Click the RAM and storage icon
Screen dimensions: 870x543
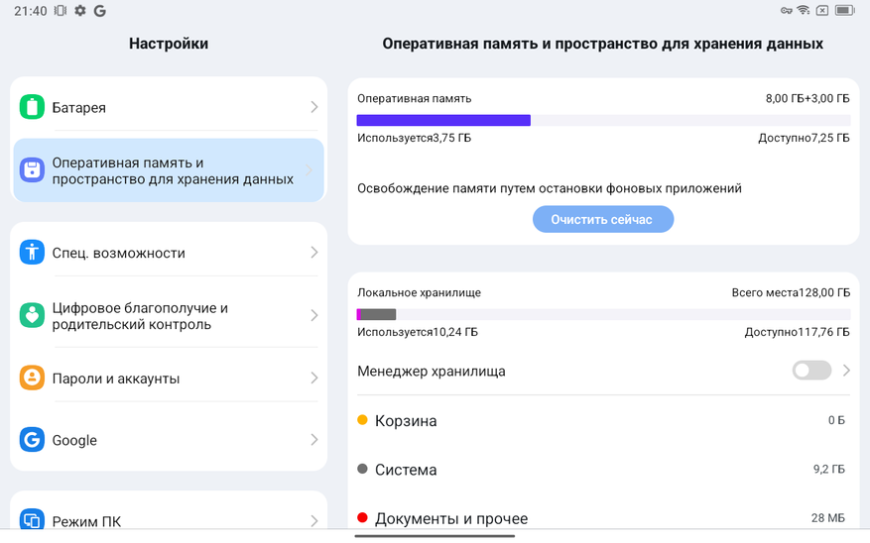tap(32, 170)
